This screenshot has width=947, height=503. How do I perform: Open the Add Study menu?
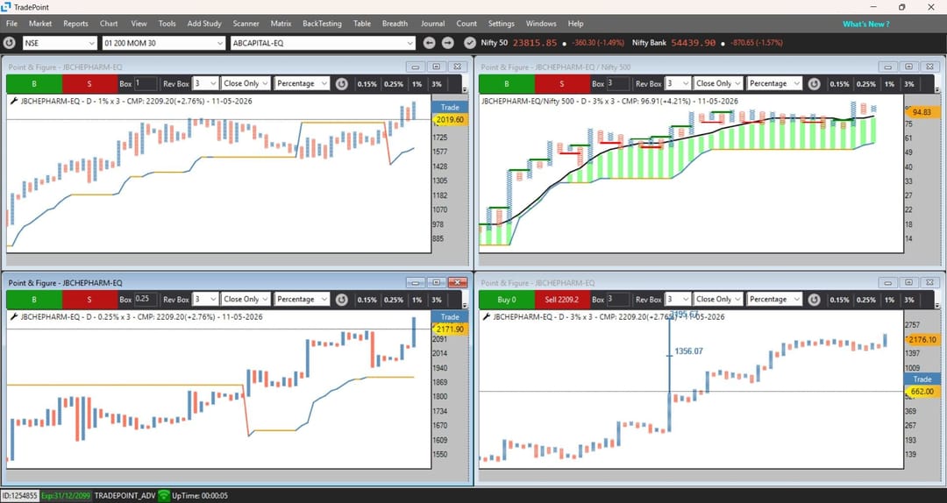[x=204, y=24]
